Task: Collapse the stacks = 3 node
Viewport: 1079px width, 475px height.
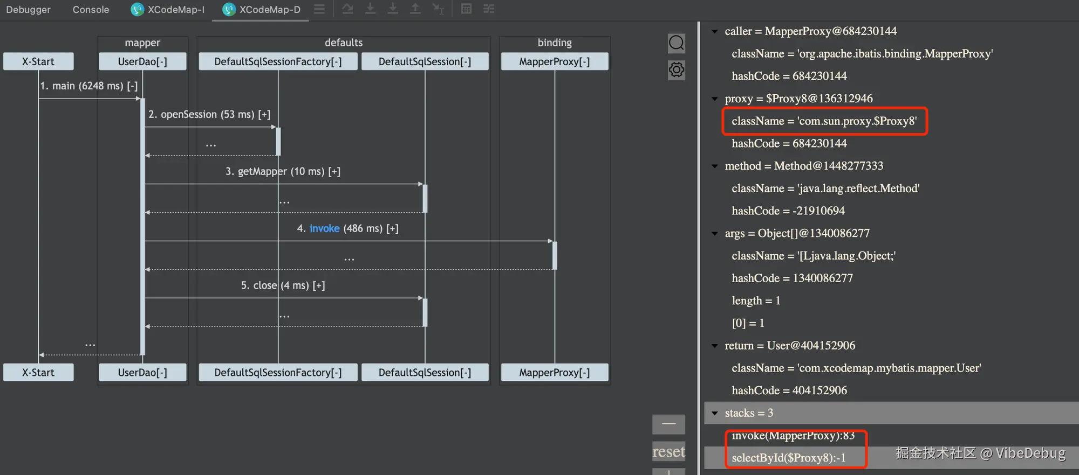Action: pos(715,413)
